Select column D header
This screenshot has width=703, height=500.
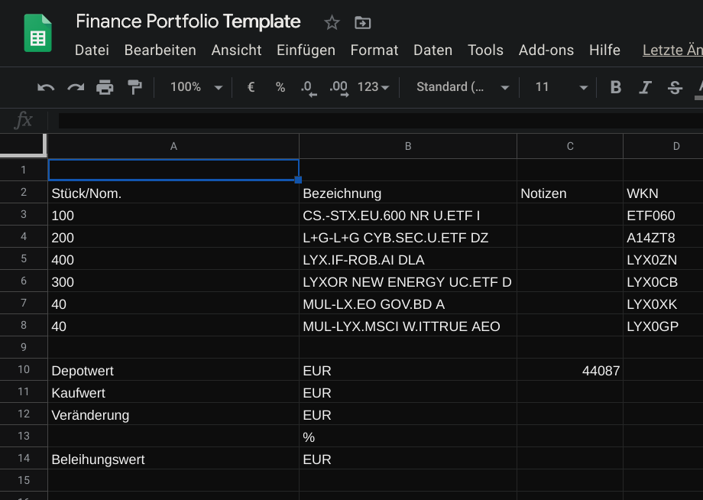pos(663,146)
